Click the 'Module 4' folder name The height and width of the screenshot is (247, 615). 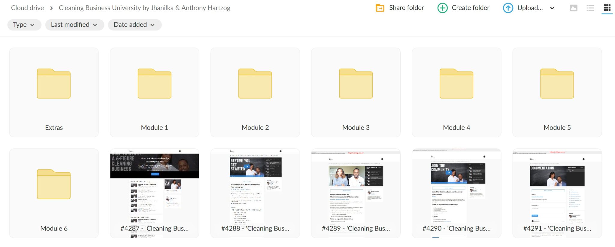(456, 127)
